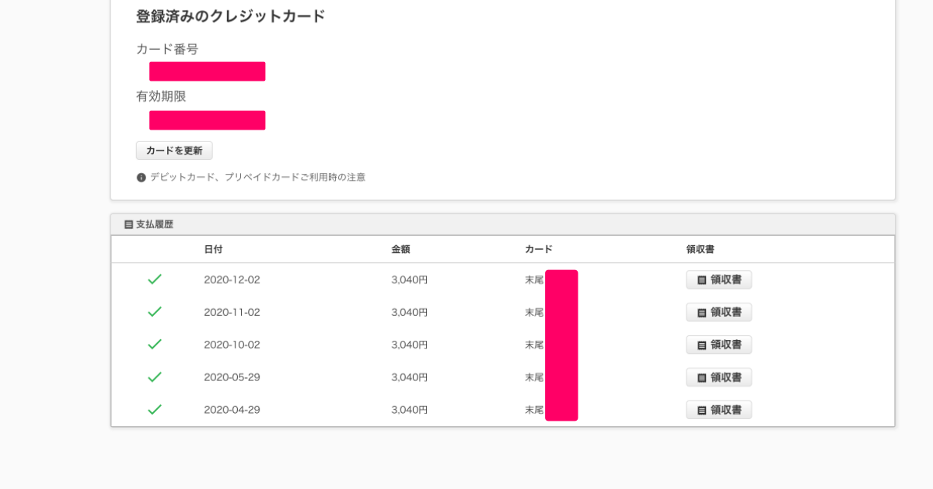The height and width of the screenshot is (489, 933).
Task: Click the green checkmark of 2020-12-02 row
Action: (x=155, y=279)
